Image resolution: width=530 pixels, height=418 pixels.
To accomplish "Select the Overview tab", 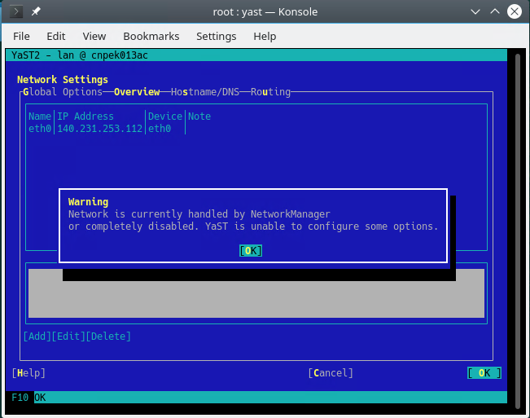I will pyautogui.click(x=137, y=92).
